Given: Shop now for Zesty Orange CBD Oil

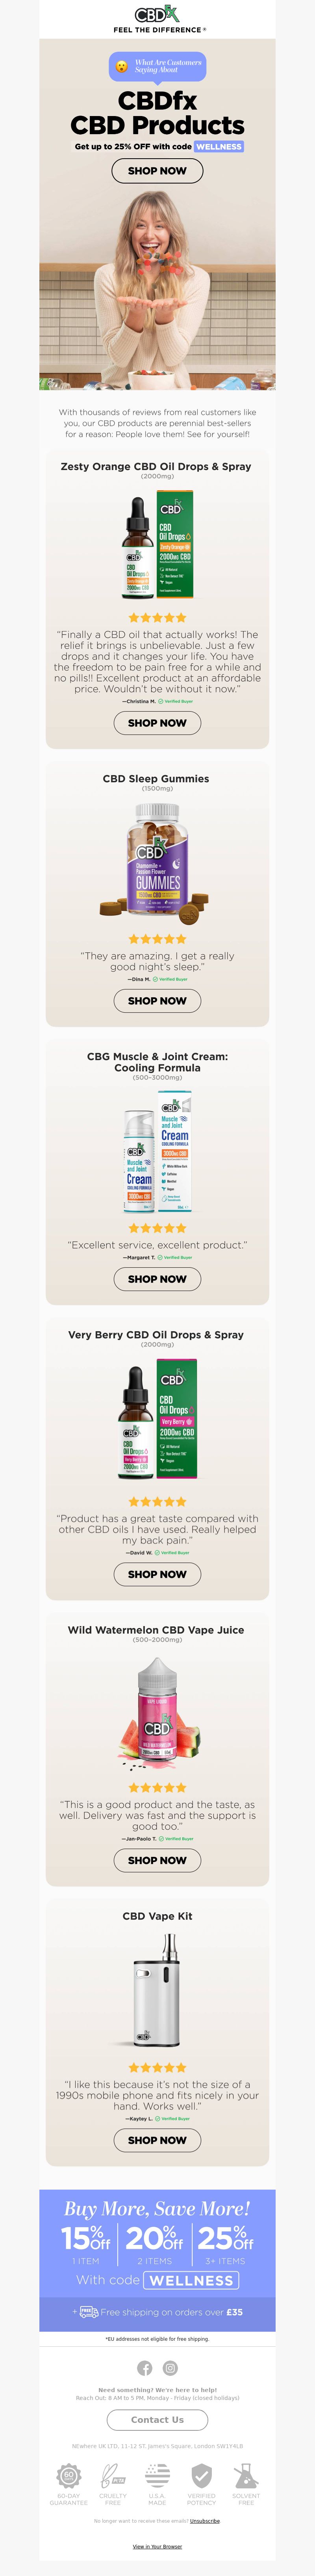Looking at the screenshot, I should (x=157, y=723).
